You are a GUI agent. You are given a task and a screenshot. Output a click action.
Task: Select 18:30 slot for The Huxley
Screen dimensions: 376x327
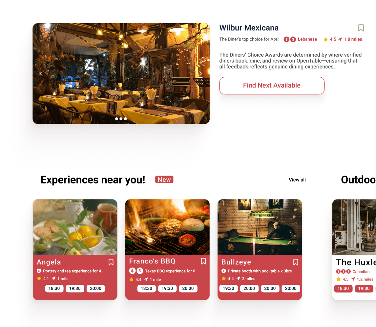pos(343,288)
